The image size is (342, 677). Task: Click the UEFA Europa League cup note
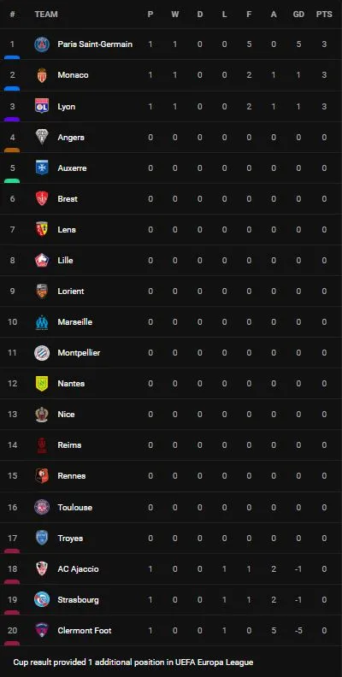[133, 662]
